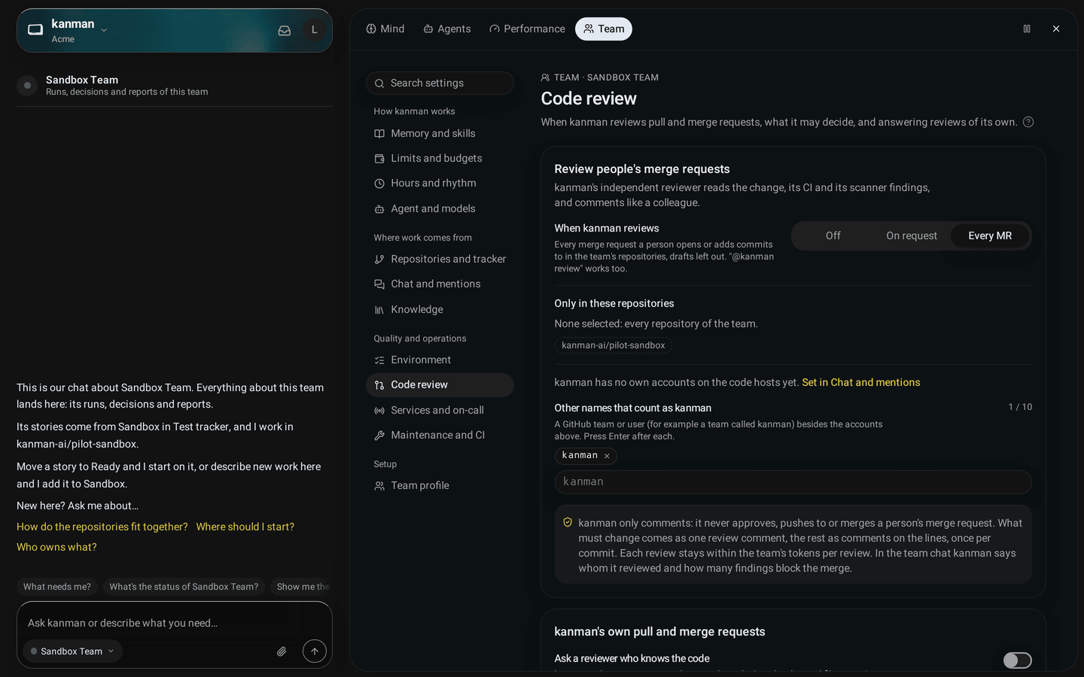Enable Ask a reviewer who knows the code
This screenshot has width=1084, height=677.
pyautogui.click(x=1017, y=660)
